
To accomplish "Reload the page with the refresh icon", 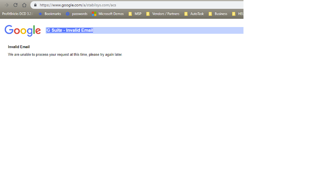I will click(16, 5).
